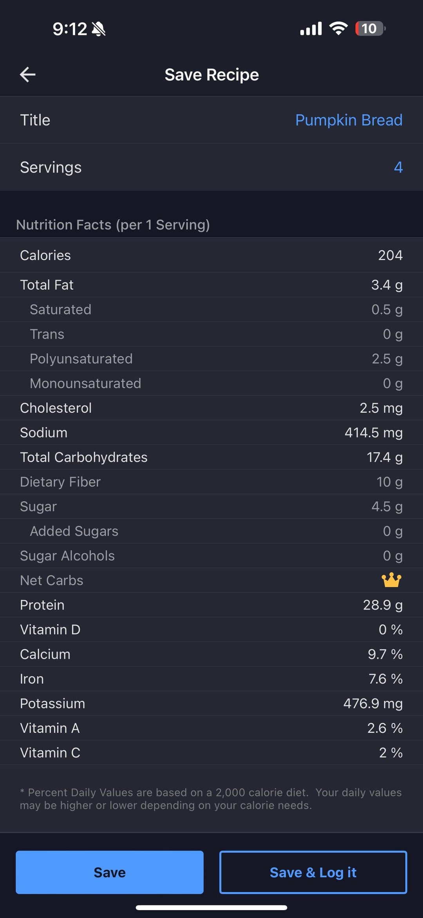423x918 pixels.
Task: Select the Calories row
Action: 211,255
